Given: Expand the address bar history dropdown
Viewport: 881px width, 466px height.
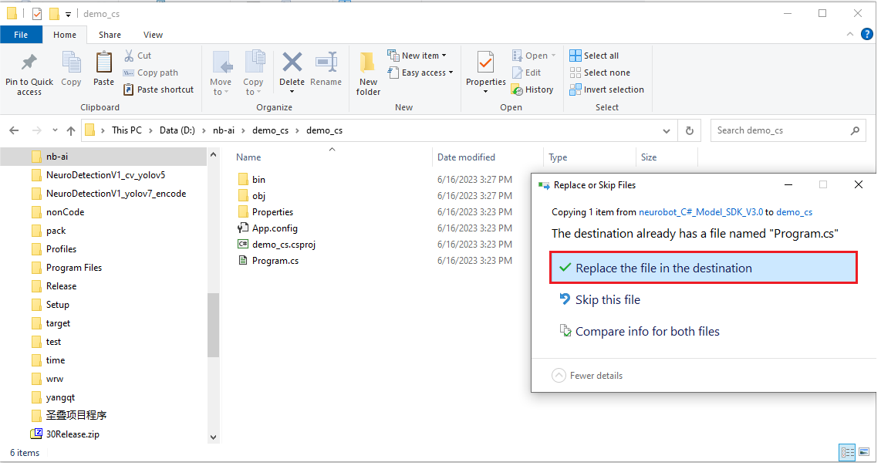Looking at the screenshot, I should pos(667,130).
